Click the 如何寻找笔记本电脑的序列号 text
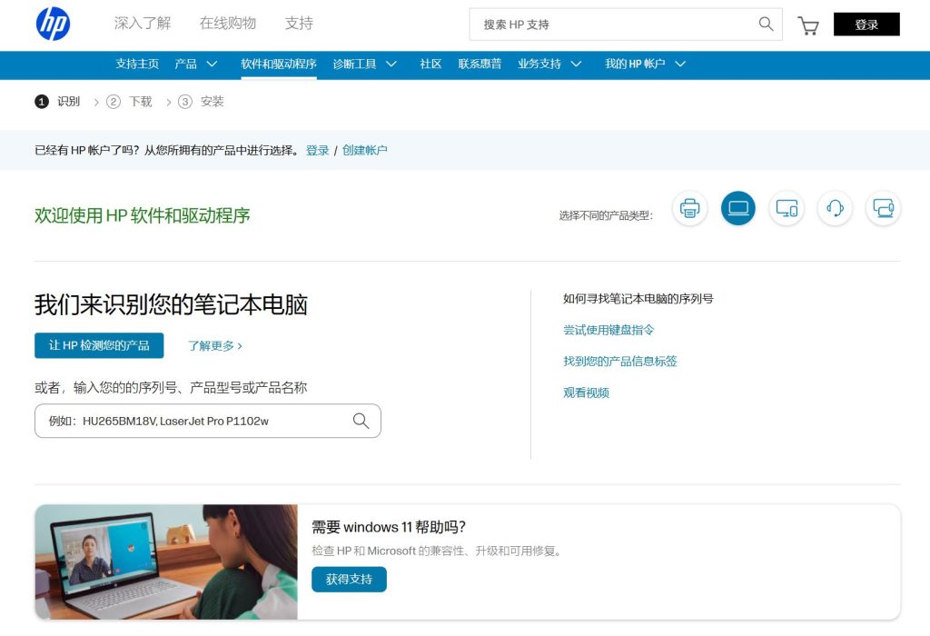This screenshot has width=930, height=636. pos(638,298)
